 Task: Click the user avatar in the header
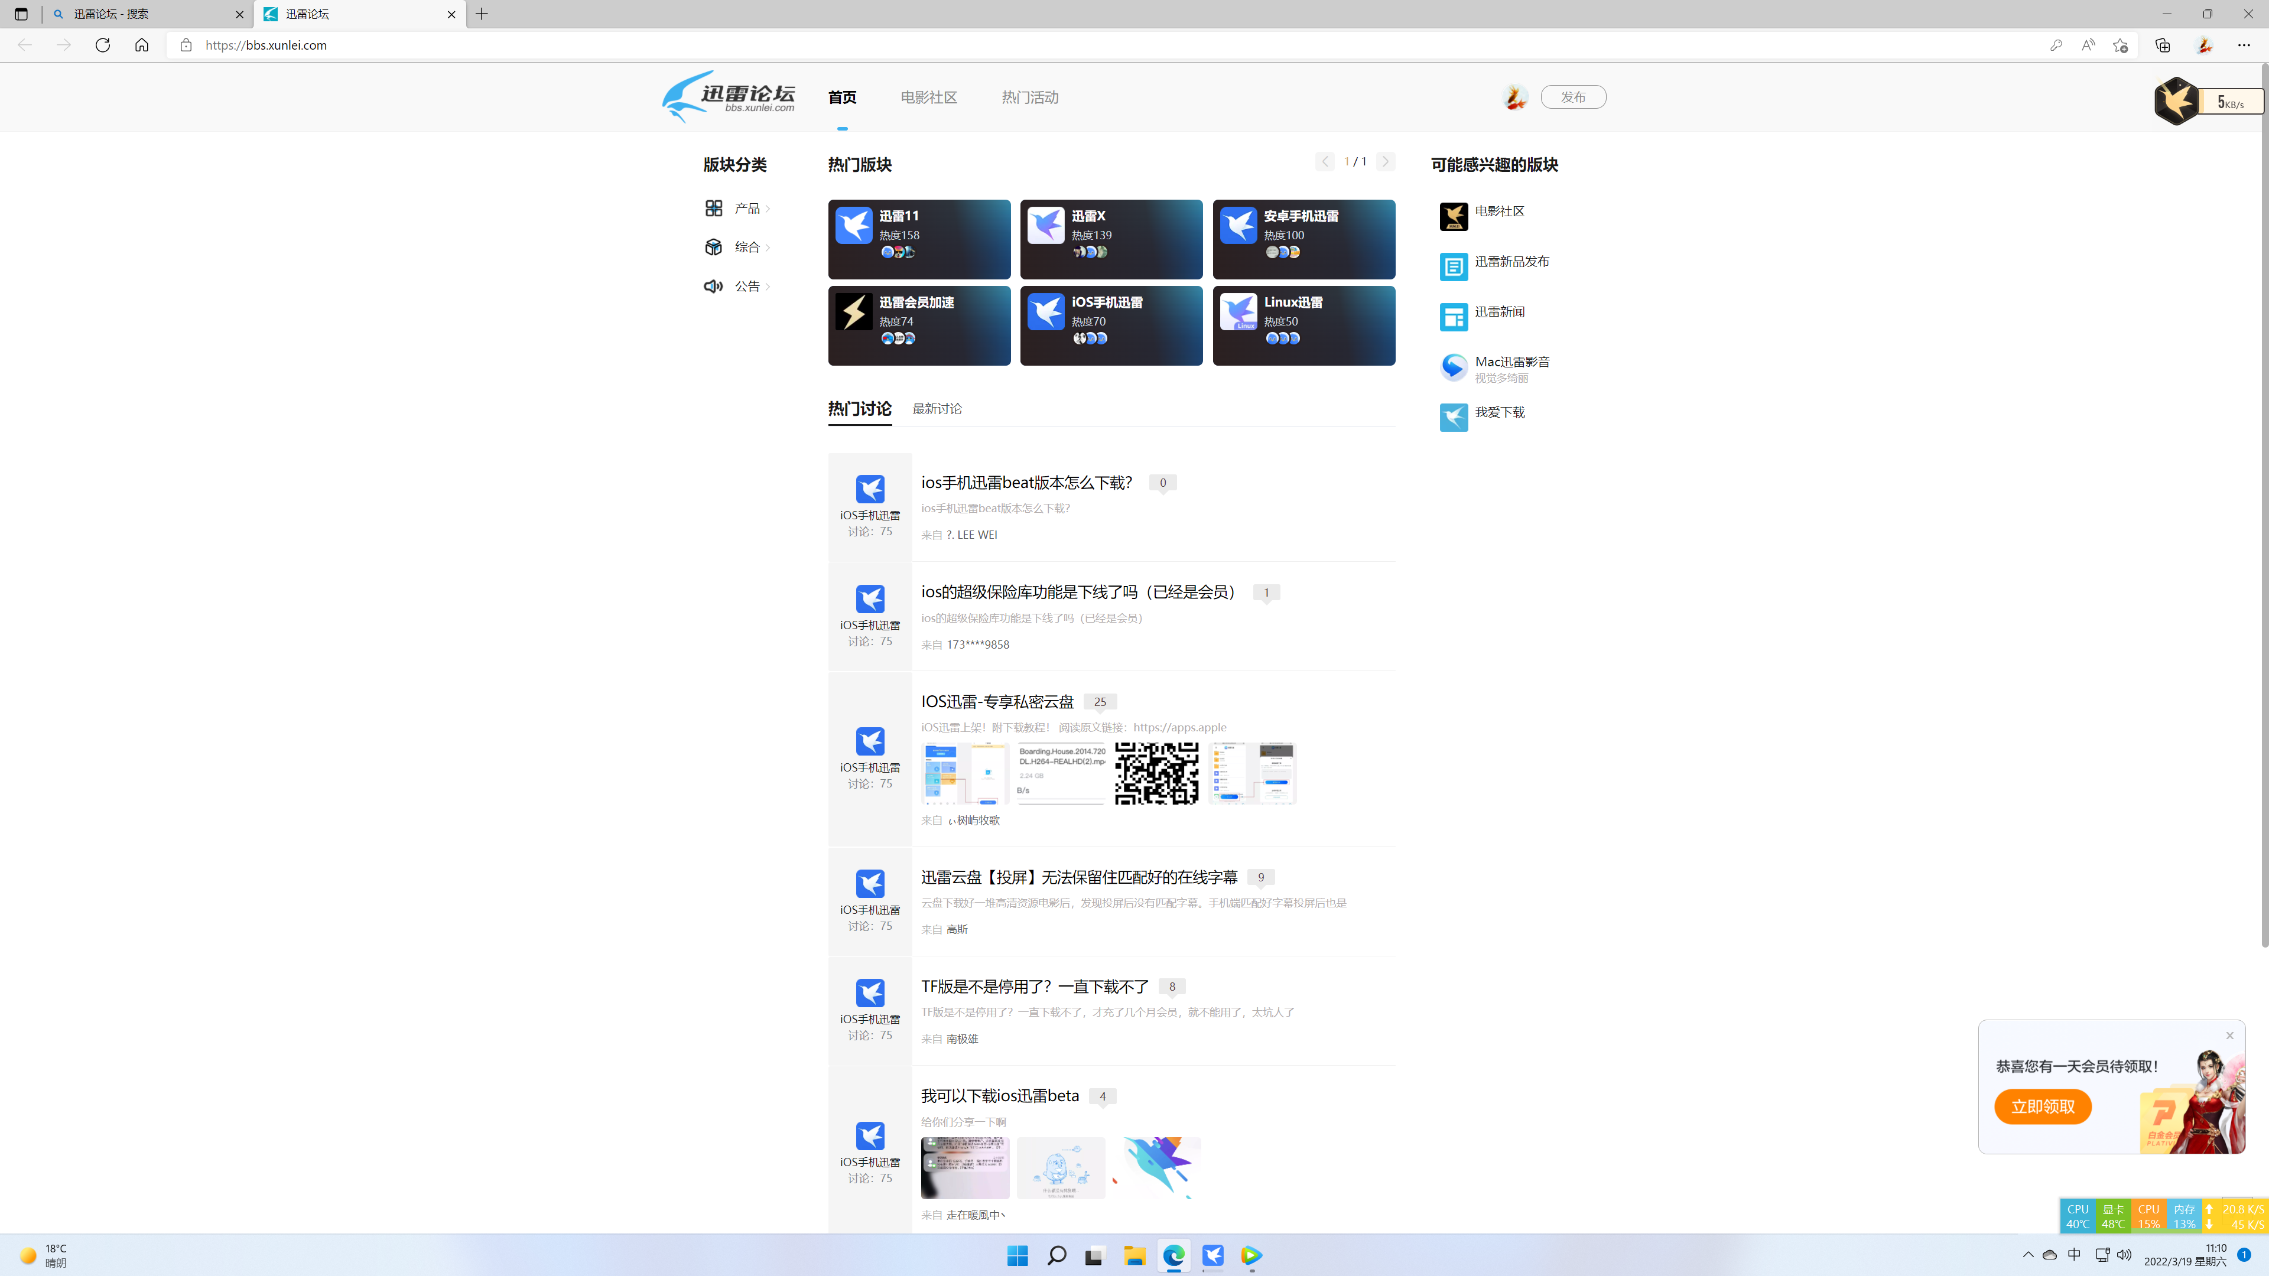[x=1515, y=97]
